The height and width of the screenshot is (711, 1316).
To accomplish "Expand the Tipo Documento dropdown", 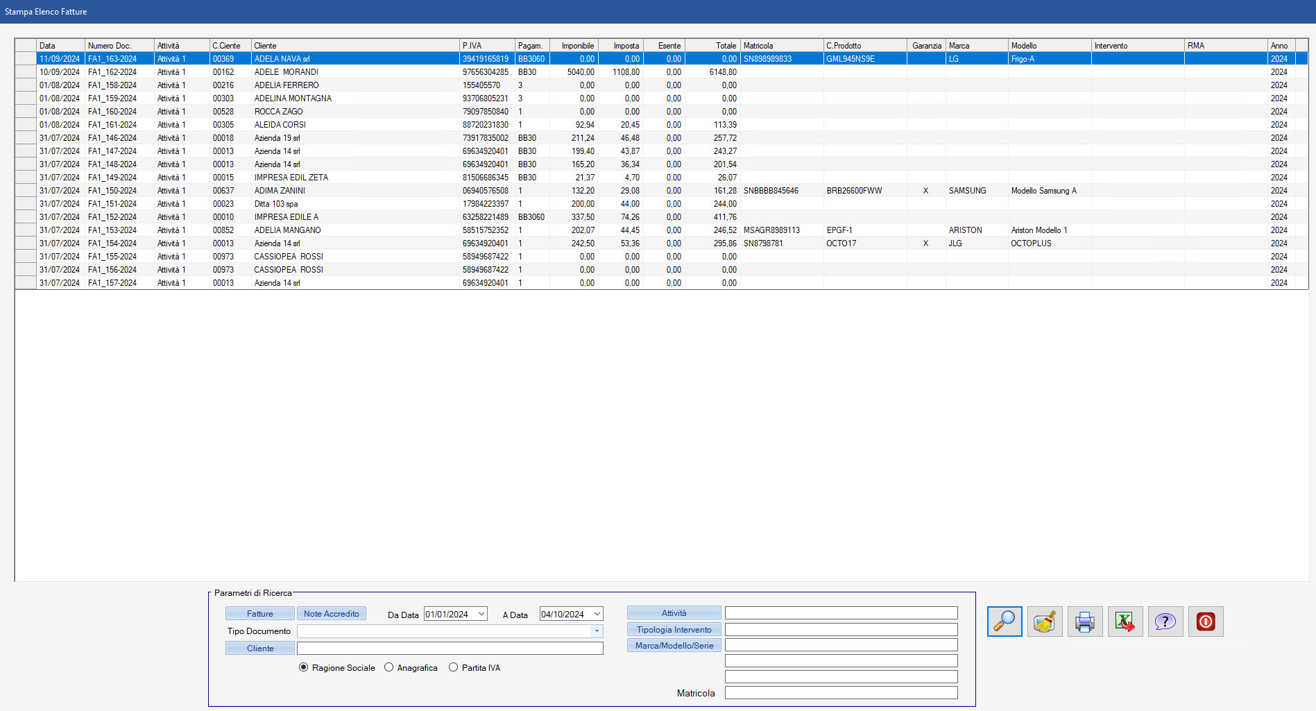I will (596, 631).
